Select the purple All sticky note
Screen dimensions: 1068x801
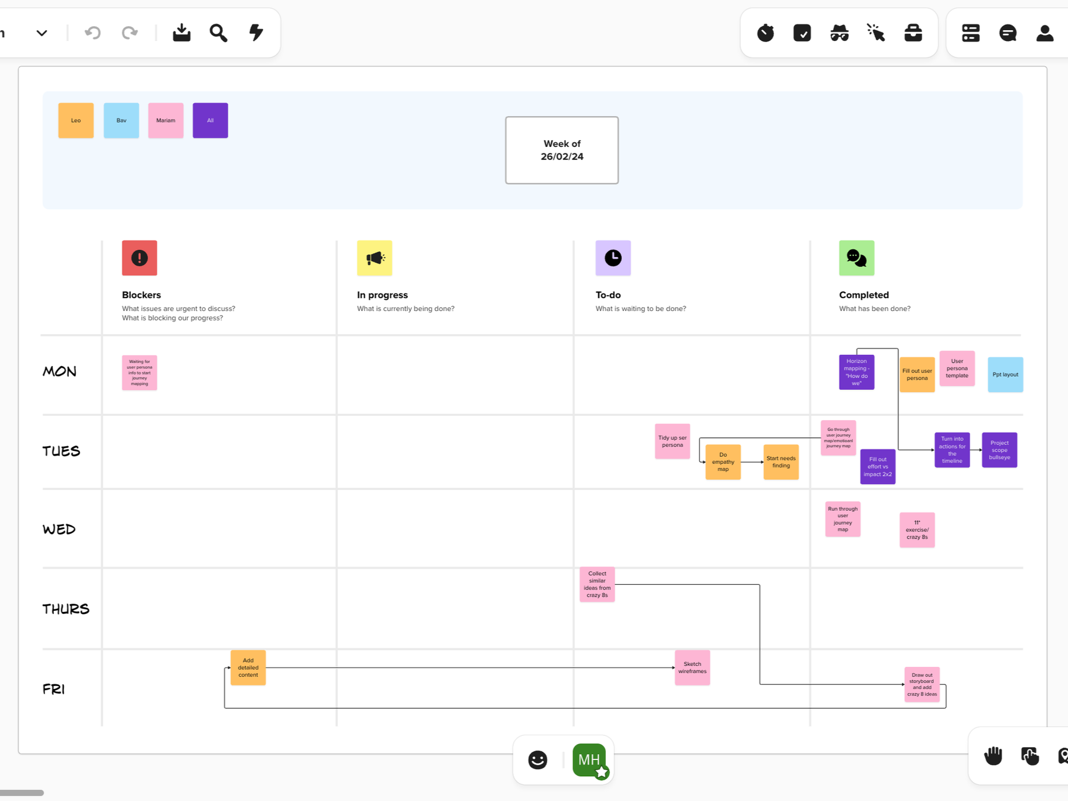click(x=210, y=120)
